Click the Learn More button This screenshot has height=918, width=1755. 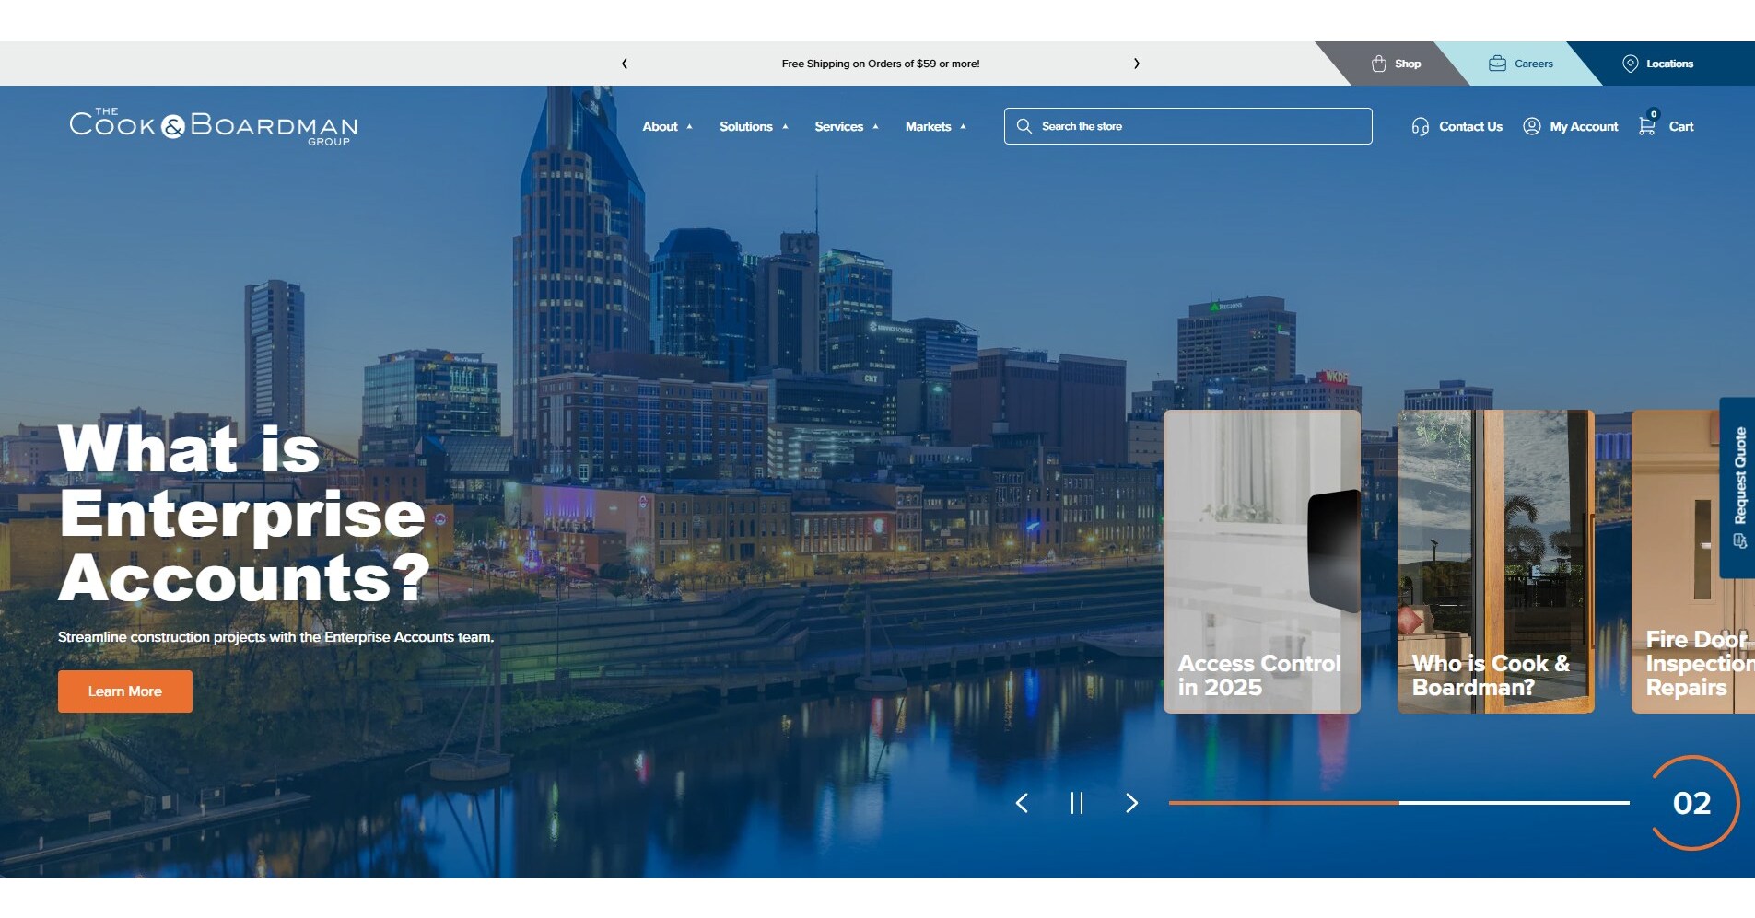pos(124,691)
